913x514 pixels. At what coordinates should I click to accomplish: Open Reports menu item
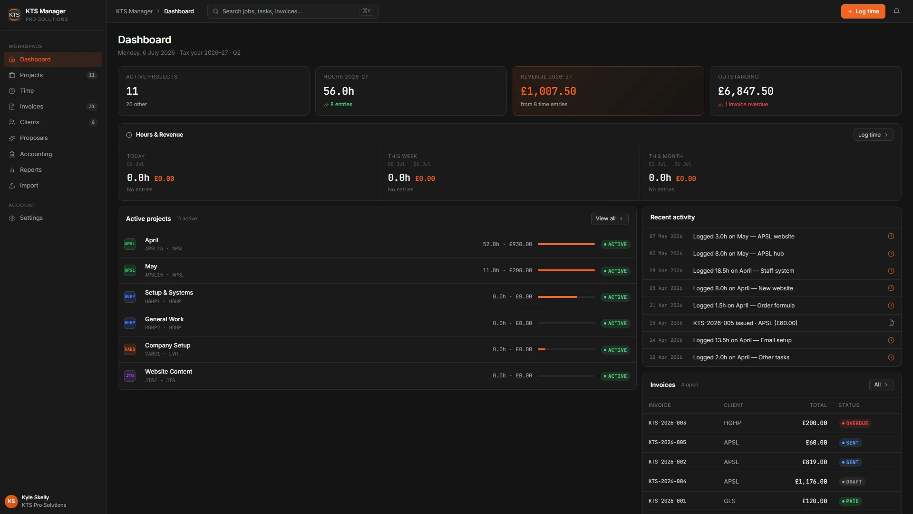click(x=53, y=170)
